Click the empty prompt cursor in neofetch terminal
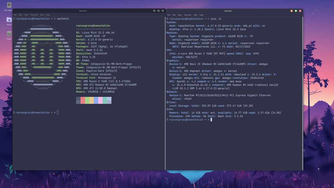The width and height of the screenshot is (334, 188). [58, 113]
